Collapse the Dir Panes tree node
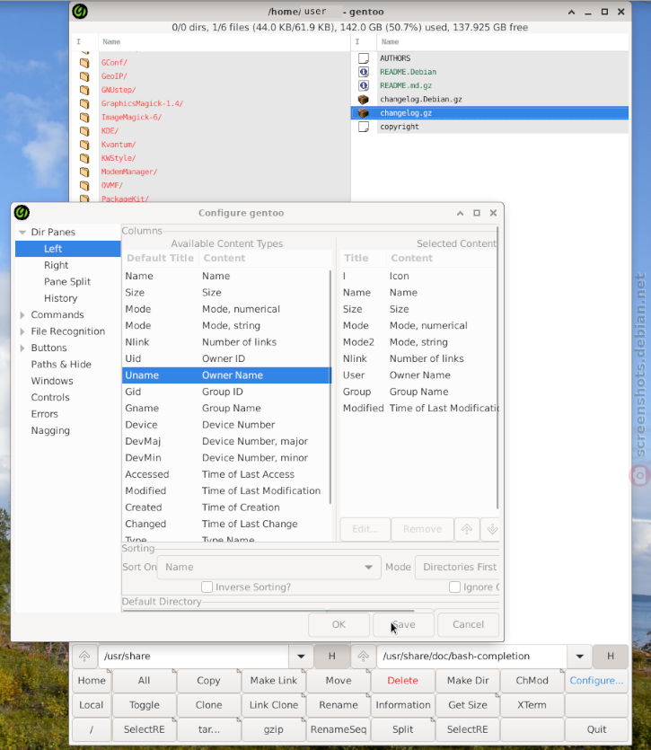651x750 pixels. tap(22, 232)
